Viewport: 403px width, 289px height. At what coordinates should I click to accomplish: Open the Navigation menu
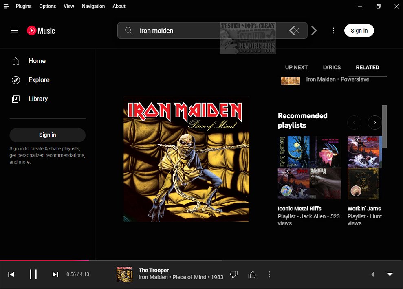93,6
